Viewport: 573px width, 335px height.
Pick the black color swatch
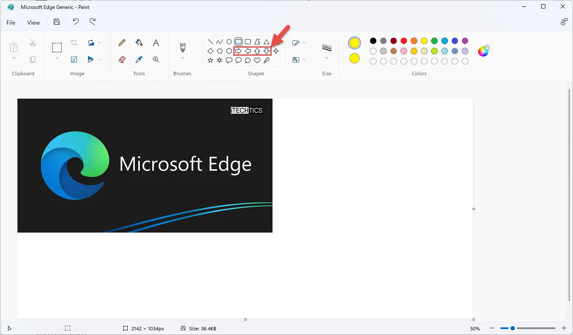(x=373, y=41)
